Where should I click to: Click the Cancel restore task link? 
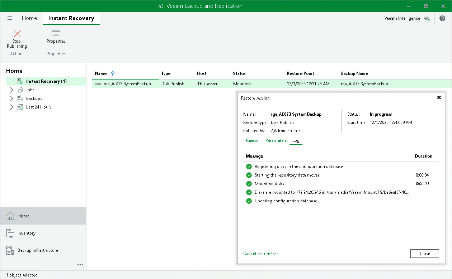pyautogui.click(x=261, y=254)
